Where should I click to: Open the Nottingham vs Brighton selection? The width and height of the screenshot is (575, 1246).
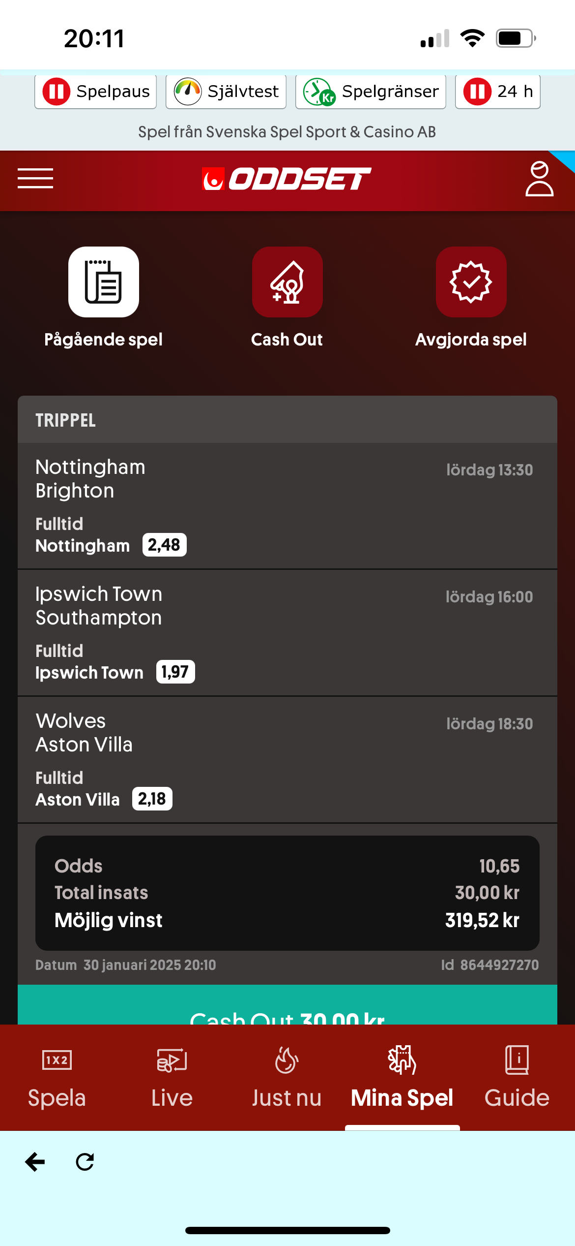[x=287, y=506]
